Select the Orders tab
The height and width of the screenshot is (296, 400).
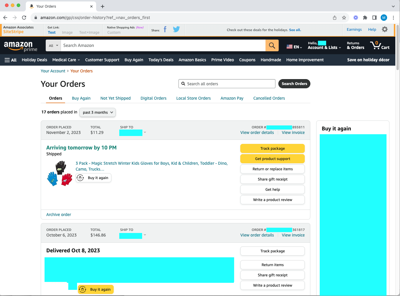tap(55, 98)
